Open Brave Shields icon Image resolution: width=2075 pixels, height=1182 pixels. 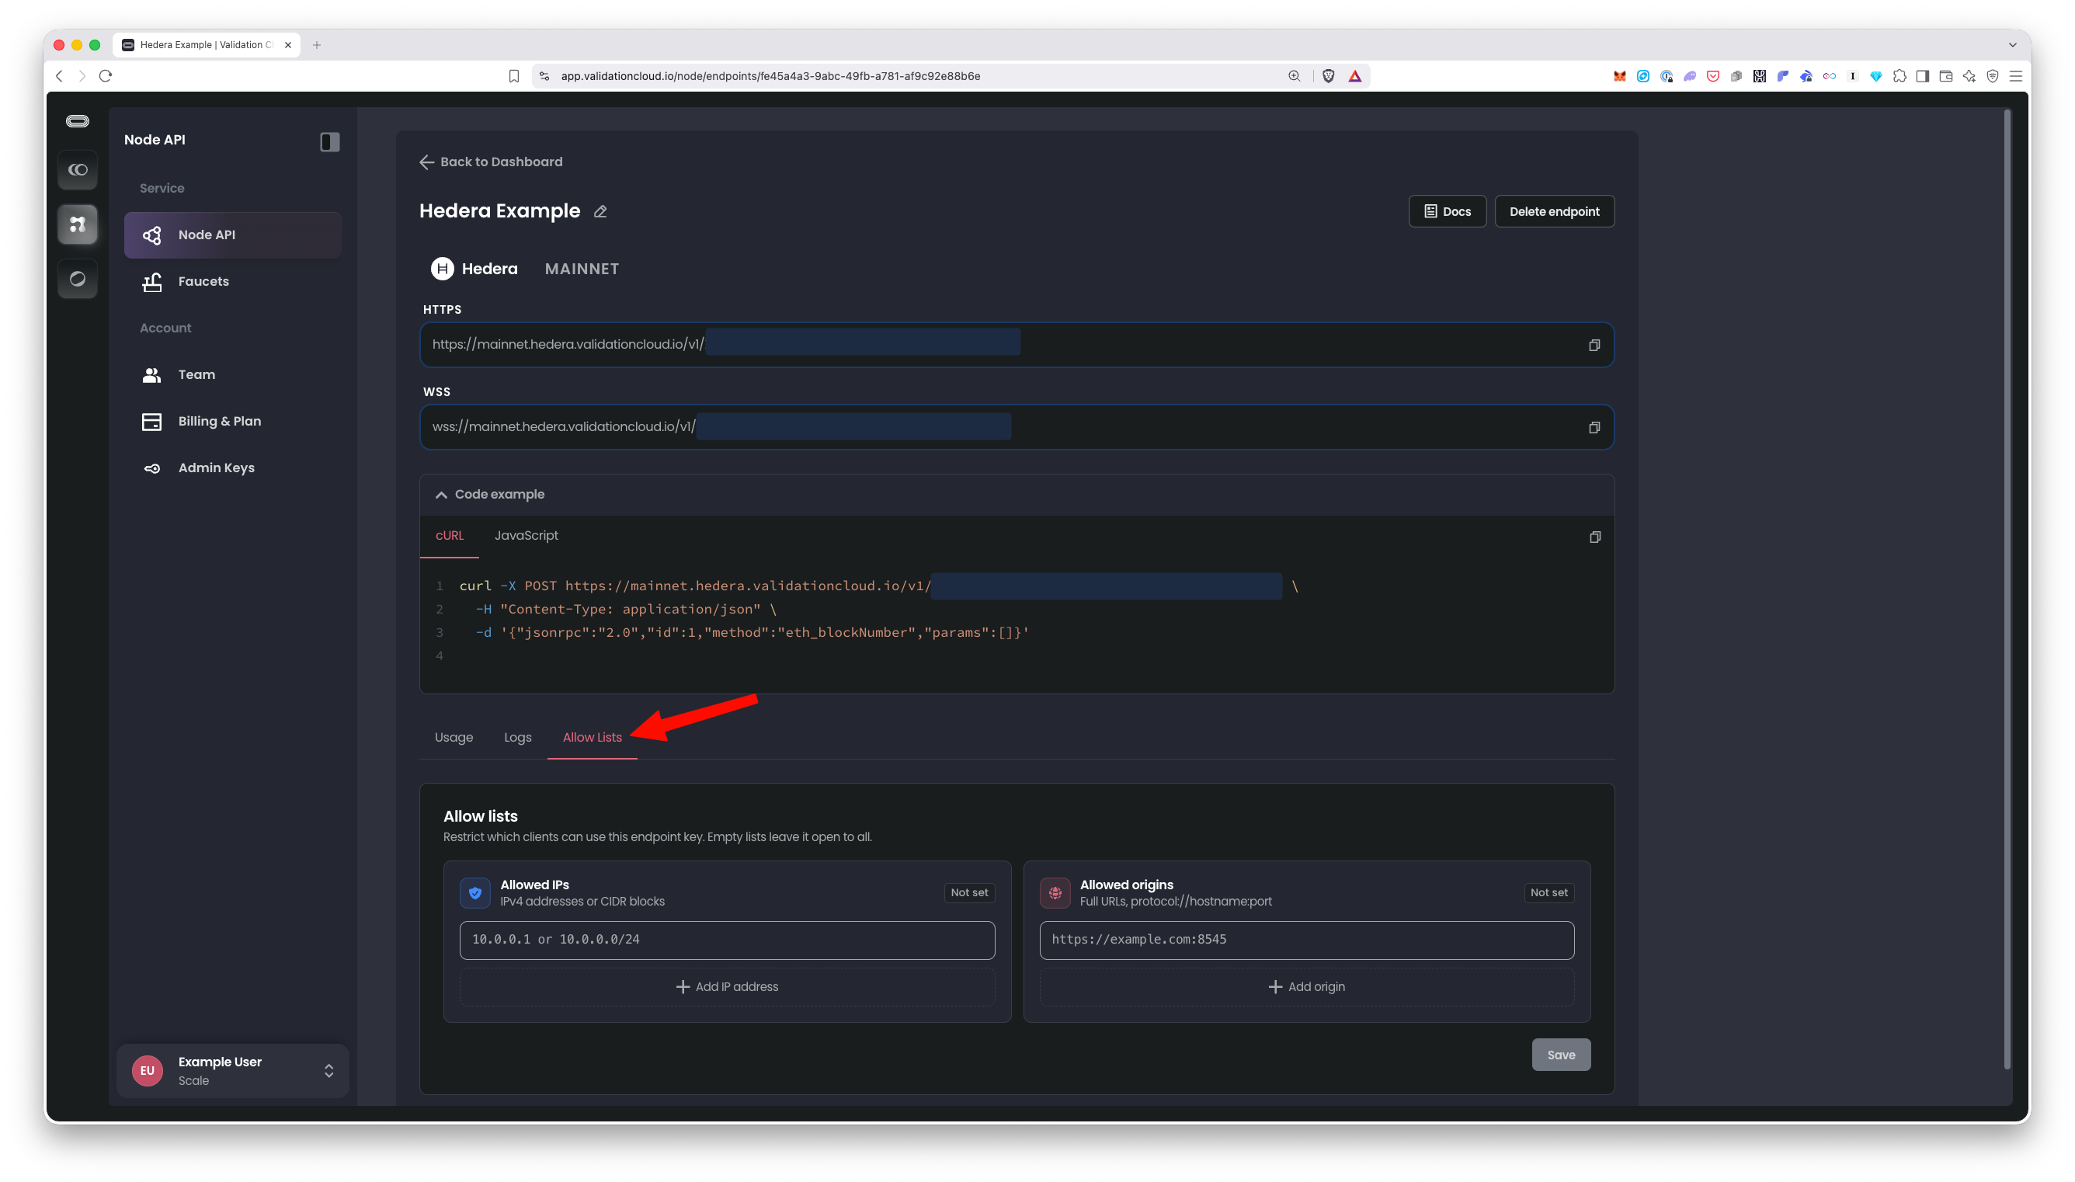tap(1329, 75)
